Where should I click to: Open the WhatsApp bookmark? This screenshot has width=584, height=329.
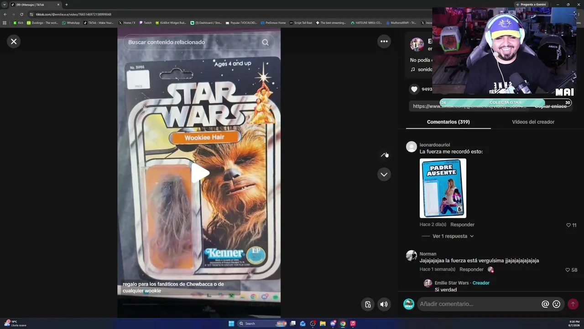click(x=71, y=23)
